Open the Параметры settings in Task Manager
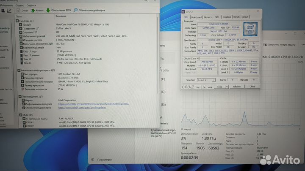305x171 pixels. [x=105, y=160]
